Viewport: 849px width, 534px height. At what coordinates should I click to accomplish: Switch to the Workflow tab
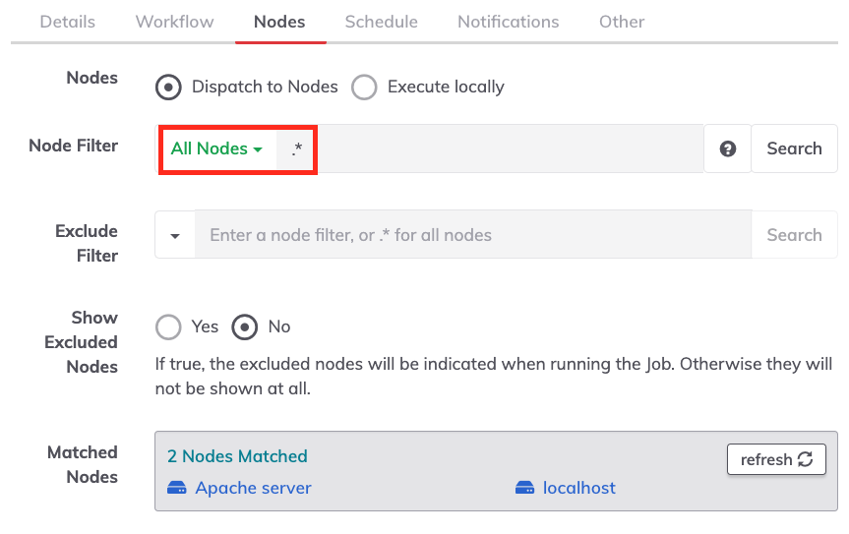pos(174,22)
